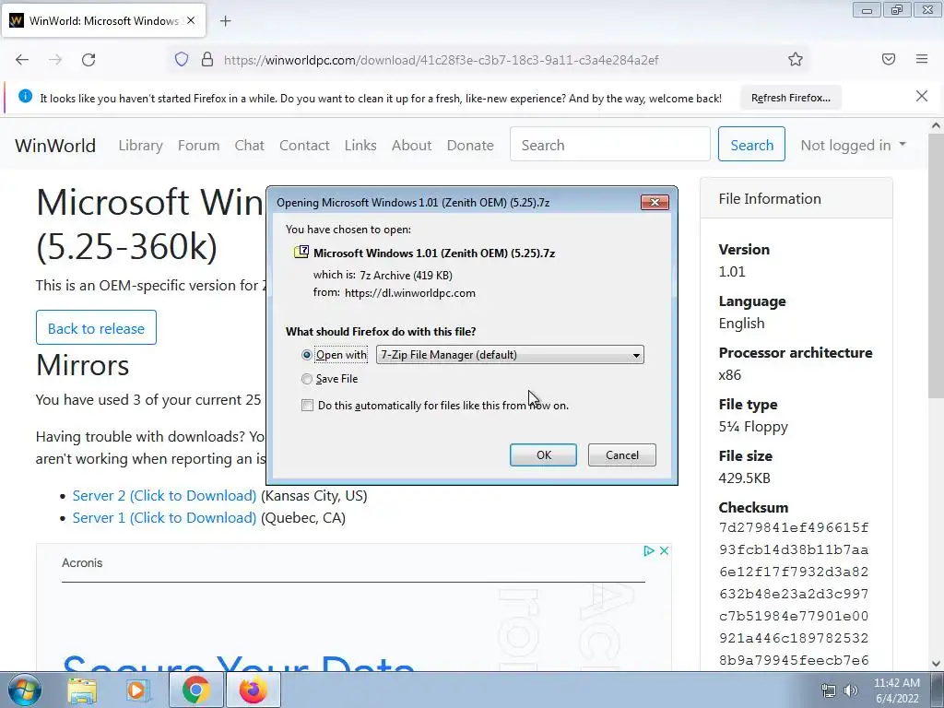
Task: Click the File Information panel header
Action: [x=796, y=199]
